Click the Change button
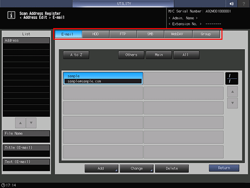Image resolution: width=250 pixels, height=188 pixels. pyautogui.click(x=137, y=169)
